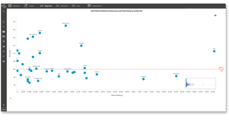Open the filter funnel icon in sidebar
Viewport: 229px width, 121px height.
click(x=4, y=12)
